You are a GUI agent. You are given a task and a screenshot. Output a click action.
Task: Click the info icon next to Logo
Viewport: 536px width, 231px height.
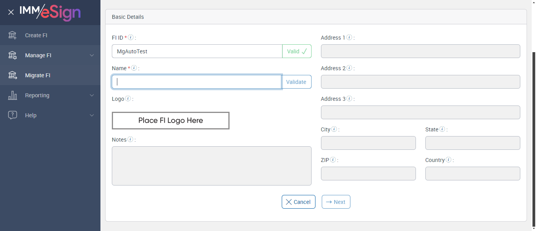128,99
